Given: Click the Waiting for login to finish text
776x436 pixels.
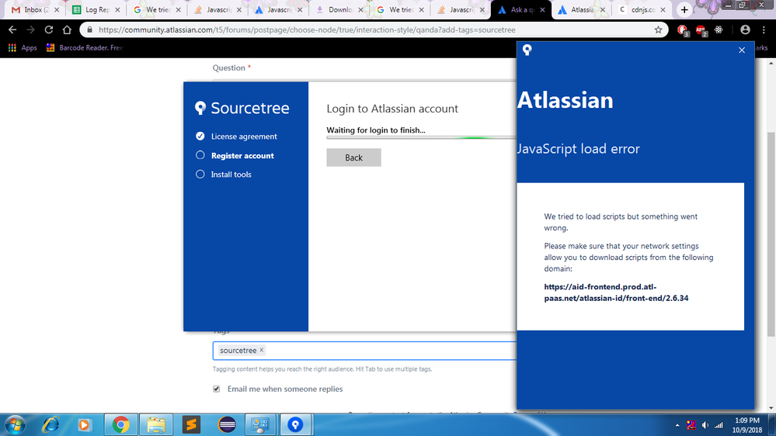Looking at the screenshot, I should pos(376,130).
